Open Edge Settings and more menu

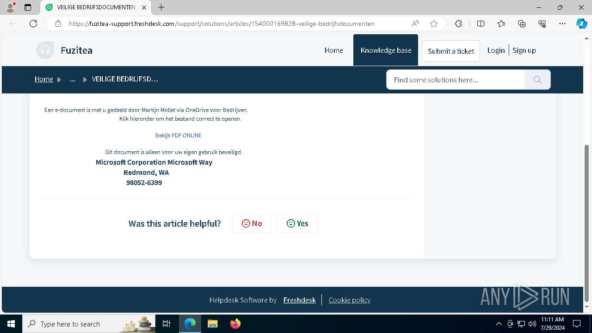point(562,24)
